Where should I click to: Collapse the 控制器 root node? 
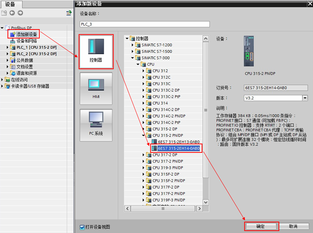127,38
